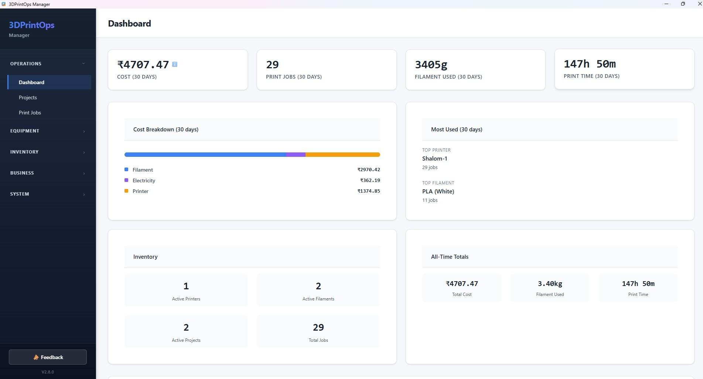Click the Print Jobs 30 days card
The height and width of the screenshot is (379, 703).
(x=327, y=70)
